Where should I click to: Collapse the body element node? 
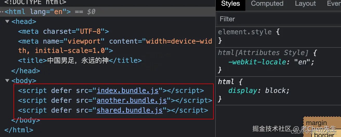(x=7, y=81)
